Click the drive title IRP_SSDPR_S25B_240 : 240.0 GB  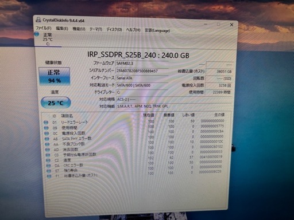pos(138,55)
